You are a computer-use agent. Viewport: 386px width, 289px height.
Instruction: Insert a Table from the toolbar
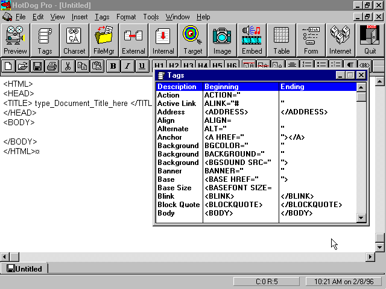click(x=281, y=40)
